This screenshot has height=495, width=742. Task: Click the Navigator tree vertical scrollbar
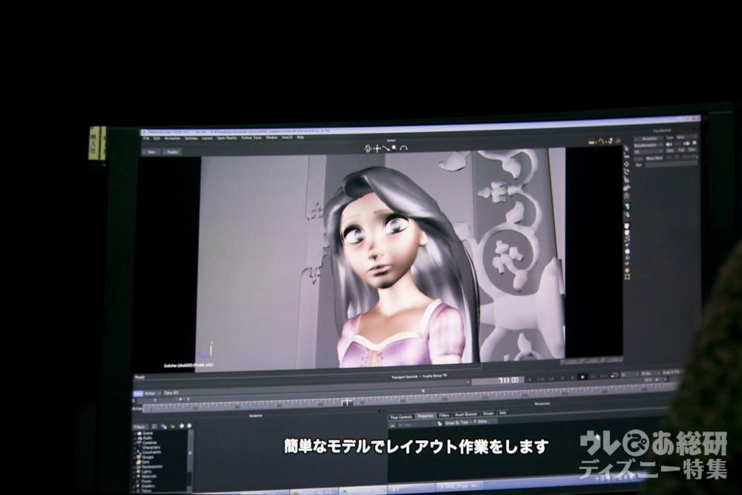point(190,459)
